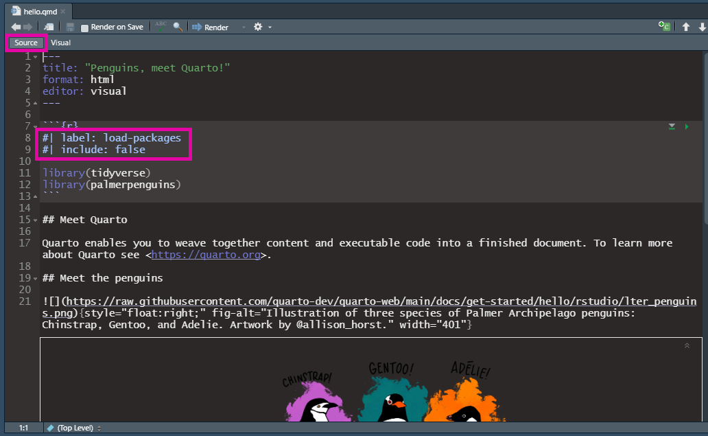
Task: Go to next section with down arrow
Action: tap(702, 27)
